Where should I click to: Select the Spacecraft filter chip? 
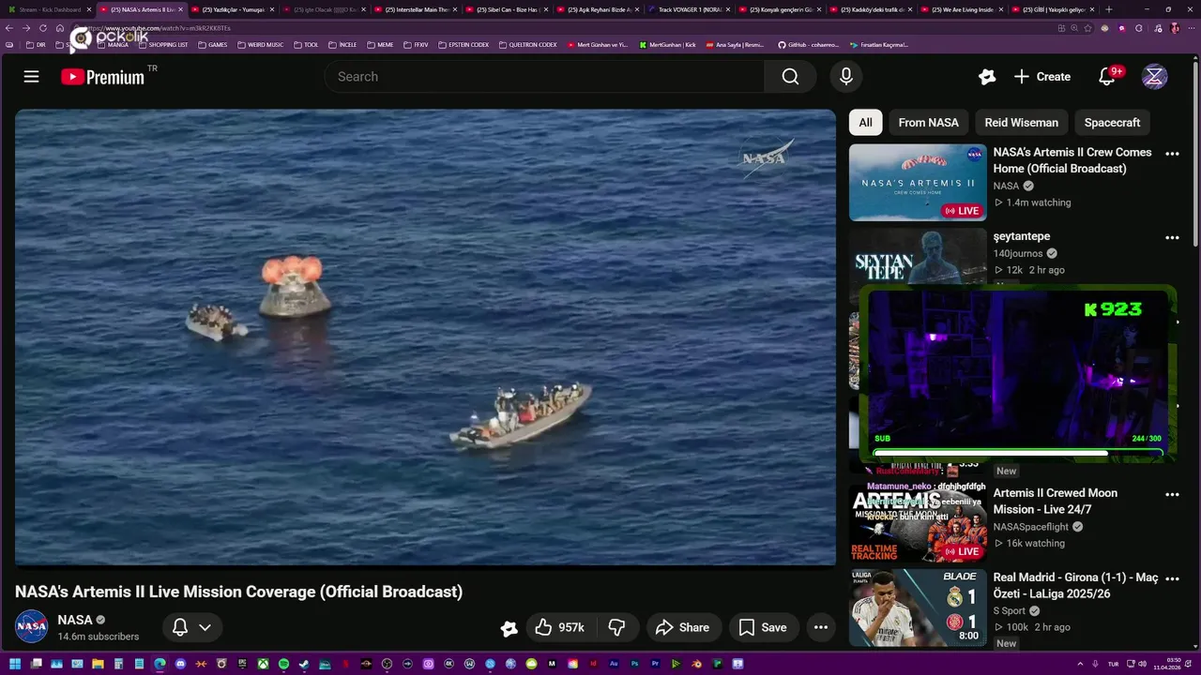[1112, 123]
